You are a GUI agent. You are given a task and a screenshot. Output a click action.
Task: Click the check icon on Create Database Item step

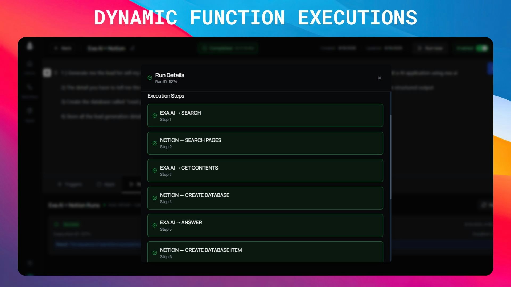[155, 253]
